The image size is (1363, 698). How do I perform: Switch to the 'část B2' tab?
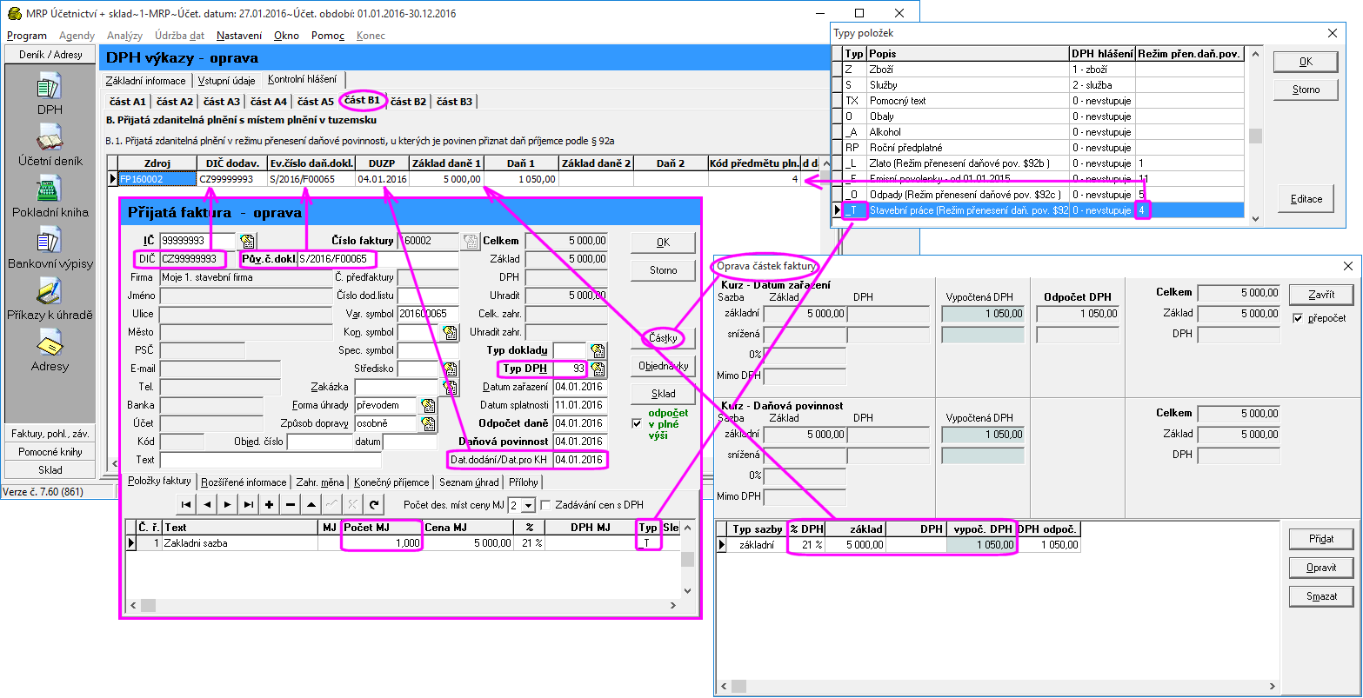408,102
